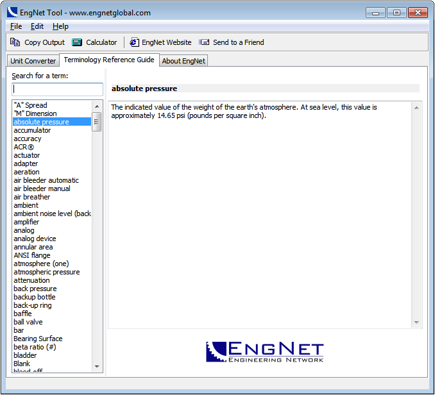Open the File menu

click(16, 26)
